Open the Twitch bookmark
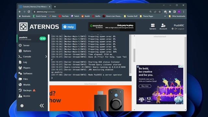 click(75, 16)
